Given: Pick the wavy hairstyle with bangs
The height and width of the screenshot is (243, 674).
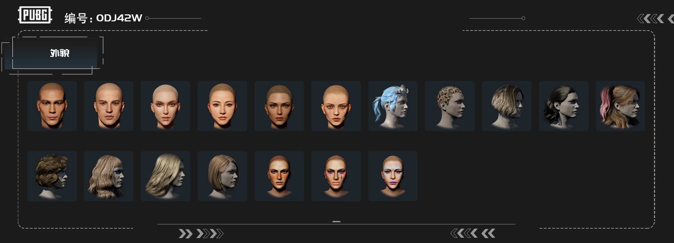Looking at the screenshot, I should pyautogui.click(x=108, y=176).
